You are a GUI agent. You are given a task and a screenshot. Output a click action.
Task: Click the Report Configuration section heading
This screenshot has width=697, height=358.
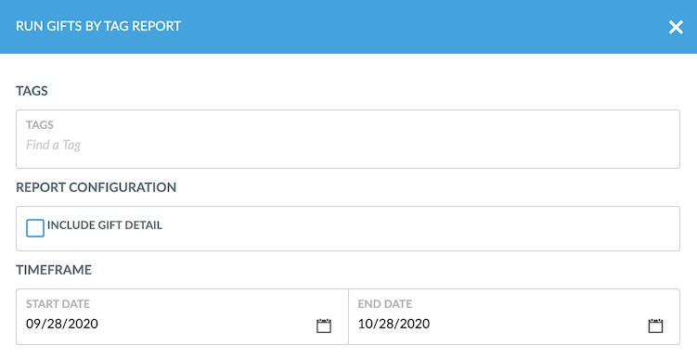96,187
